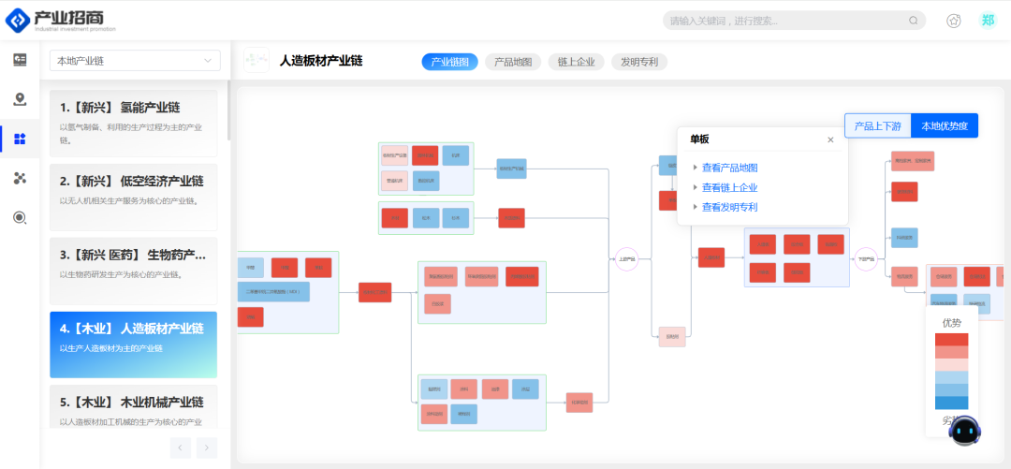1011x469 pixels.
Task: Open the circular search icon in the sidebar
Action: [x=20, y=217]
